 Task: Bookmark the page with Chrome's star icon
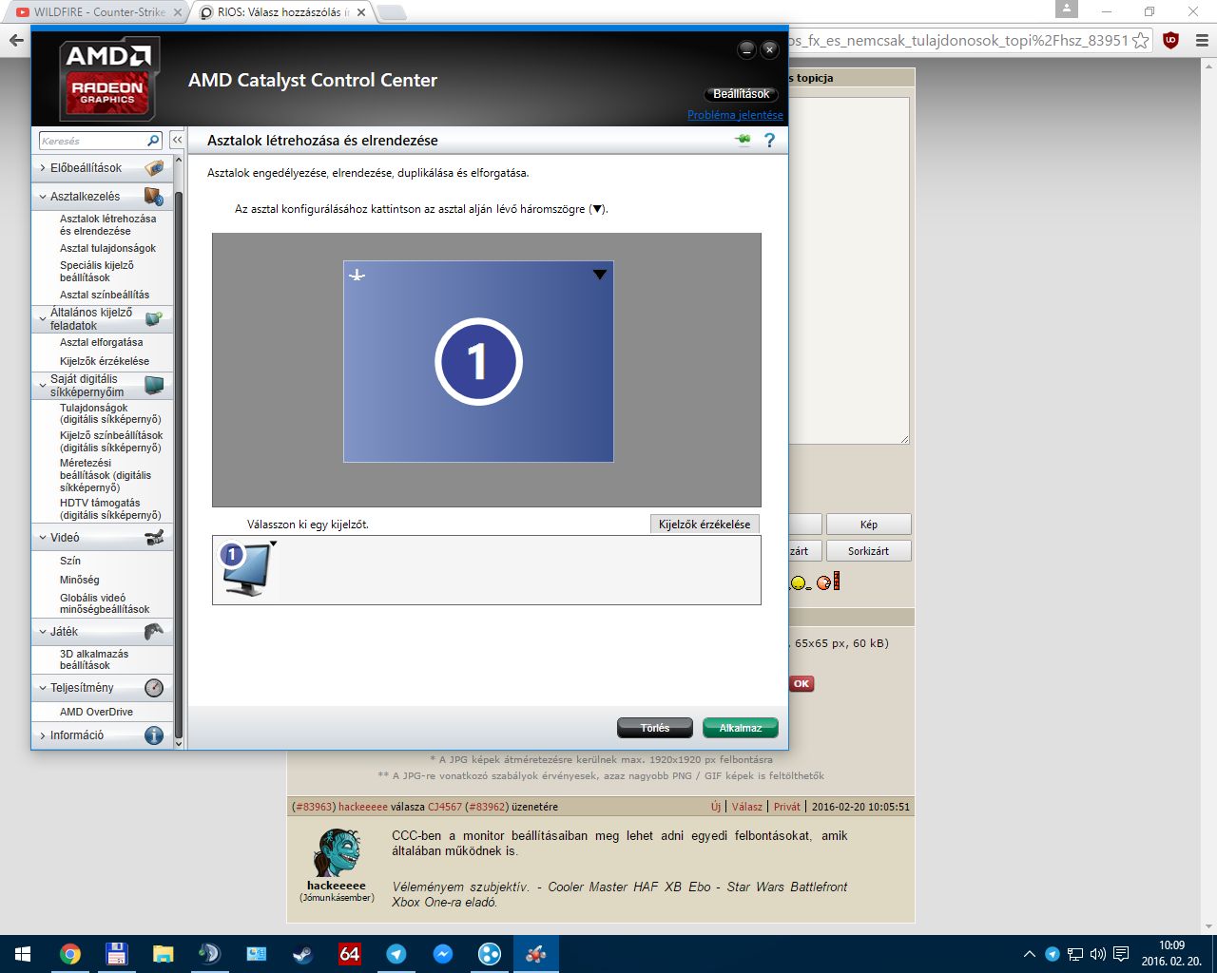(x=1141, y=40)
